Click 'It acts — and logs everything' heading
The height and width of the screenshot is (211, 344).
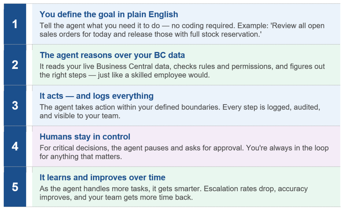(x=96, y=96)
